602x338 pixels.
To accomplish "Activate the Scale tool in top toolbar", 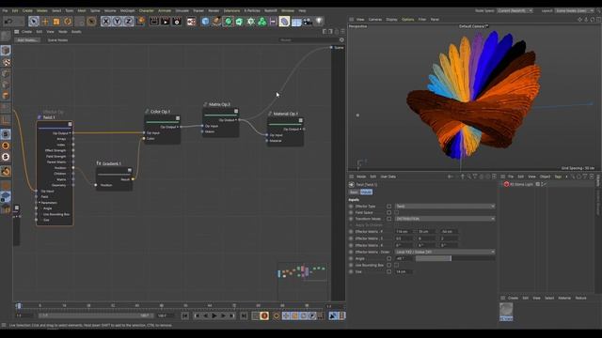I will tap(56, 22).
